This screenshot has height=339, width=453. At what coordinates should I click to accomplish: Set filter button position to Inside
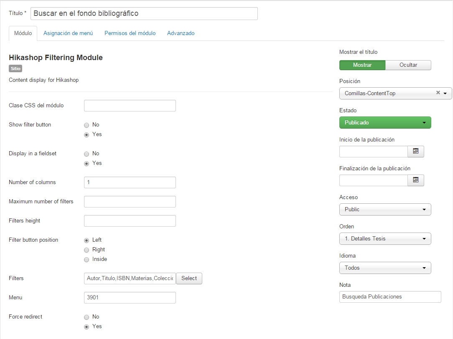[87, 259]
